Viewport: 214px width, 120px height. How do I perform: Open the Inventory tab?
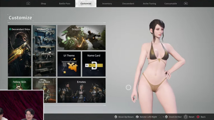107,4
